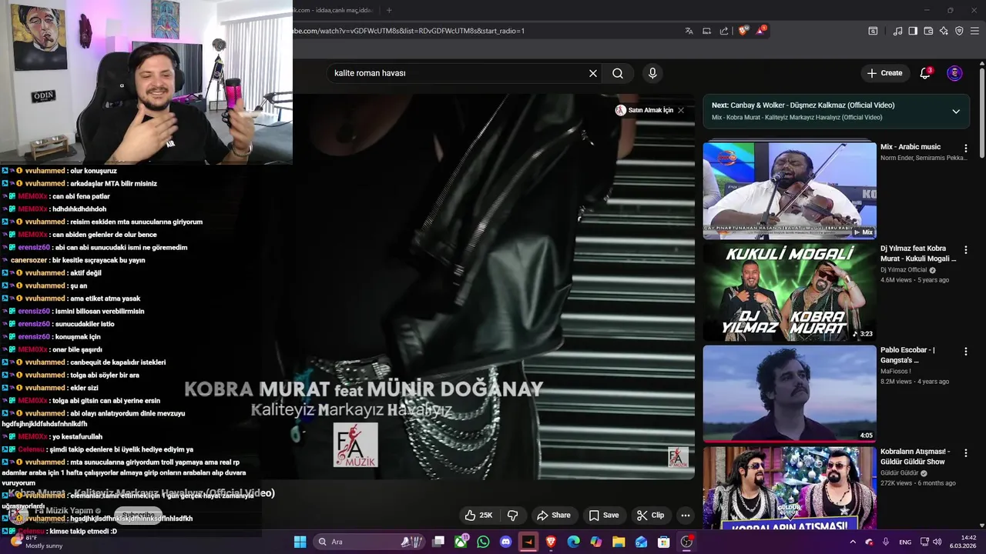
Task: Open more actions three-dot under video
Action: 685,516
